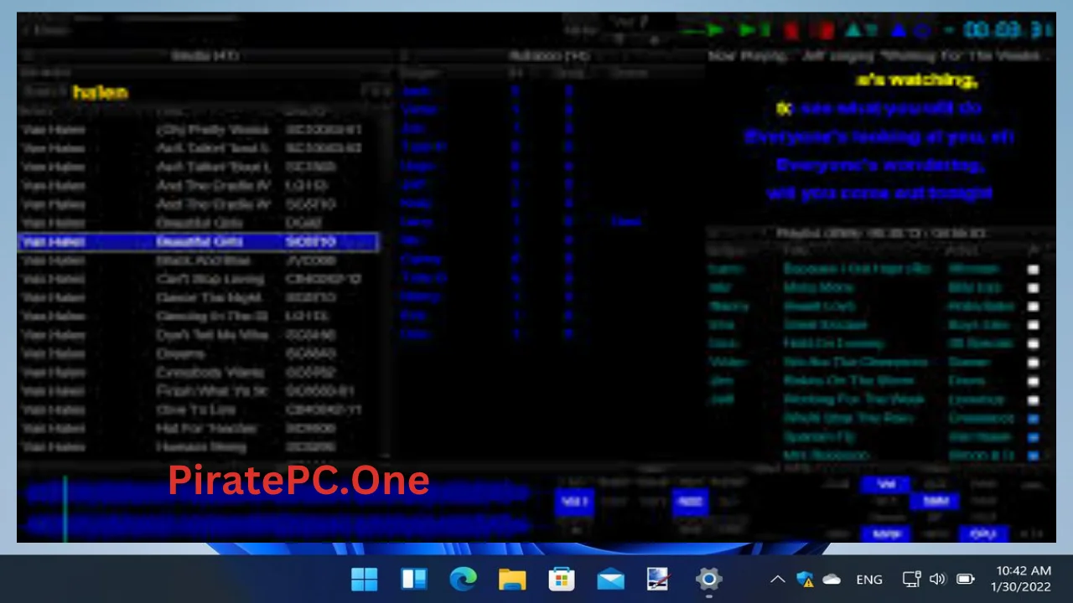Open the OneDrive cloud tray icon
The width and height of the screenshot is (1073, 603).
pyautogui.click(x=832, y=580)
